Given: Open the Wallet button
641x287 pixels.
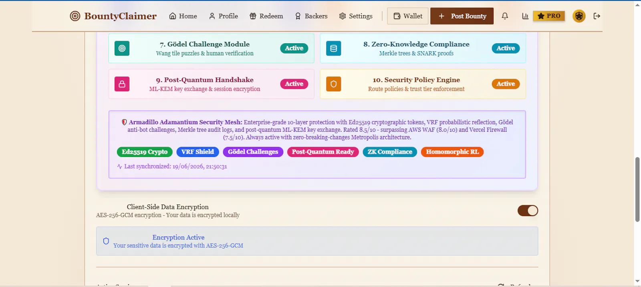Looking at the screenshot, I should click(x=408, y=16).
